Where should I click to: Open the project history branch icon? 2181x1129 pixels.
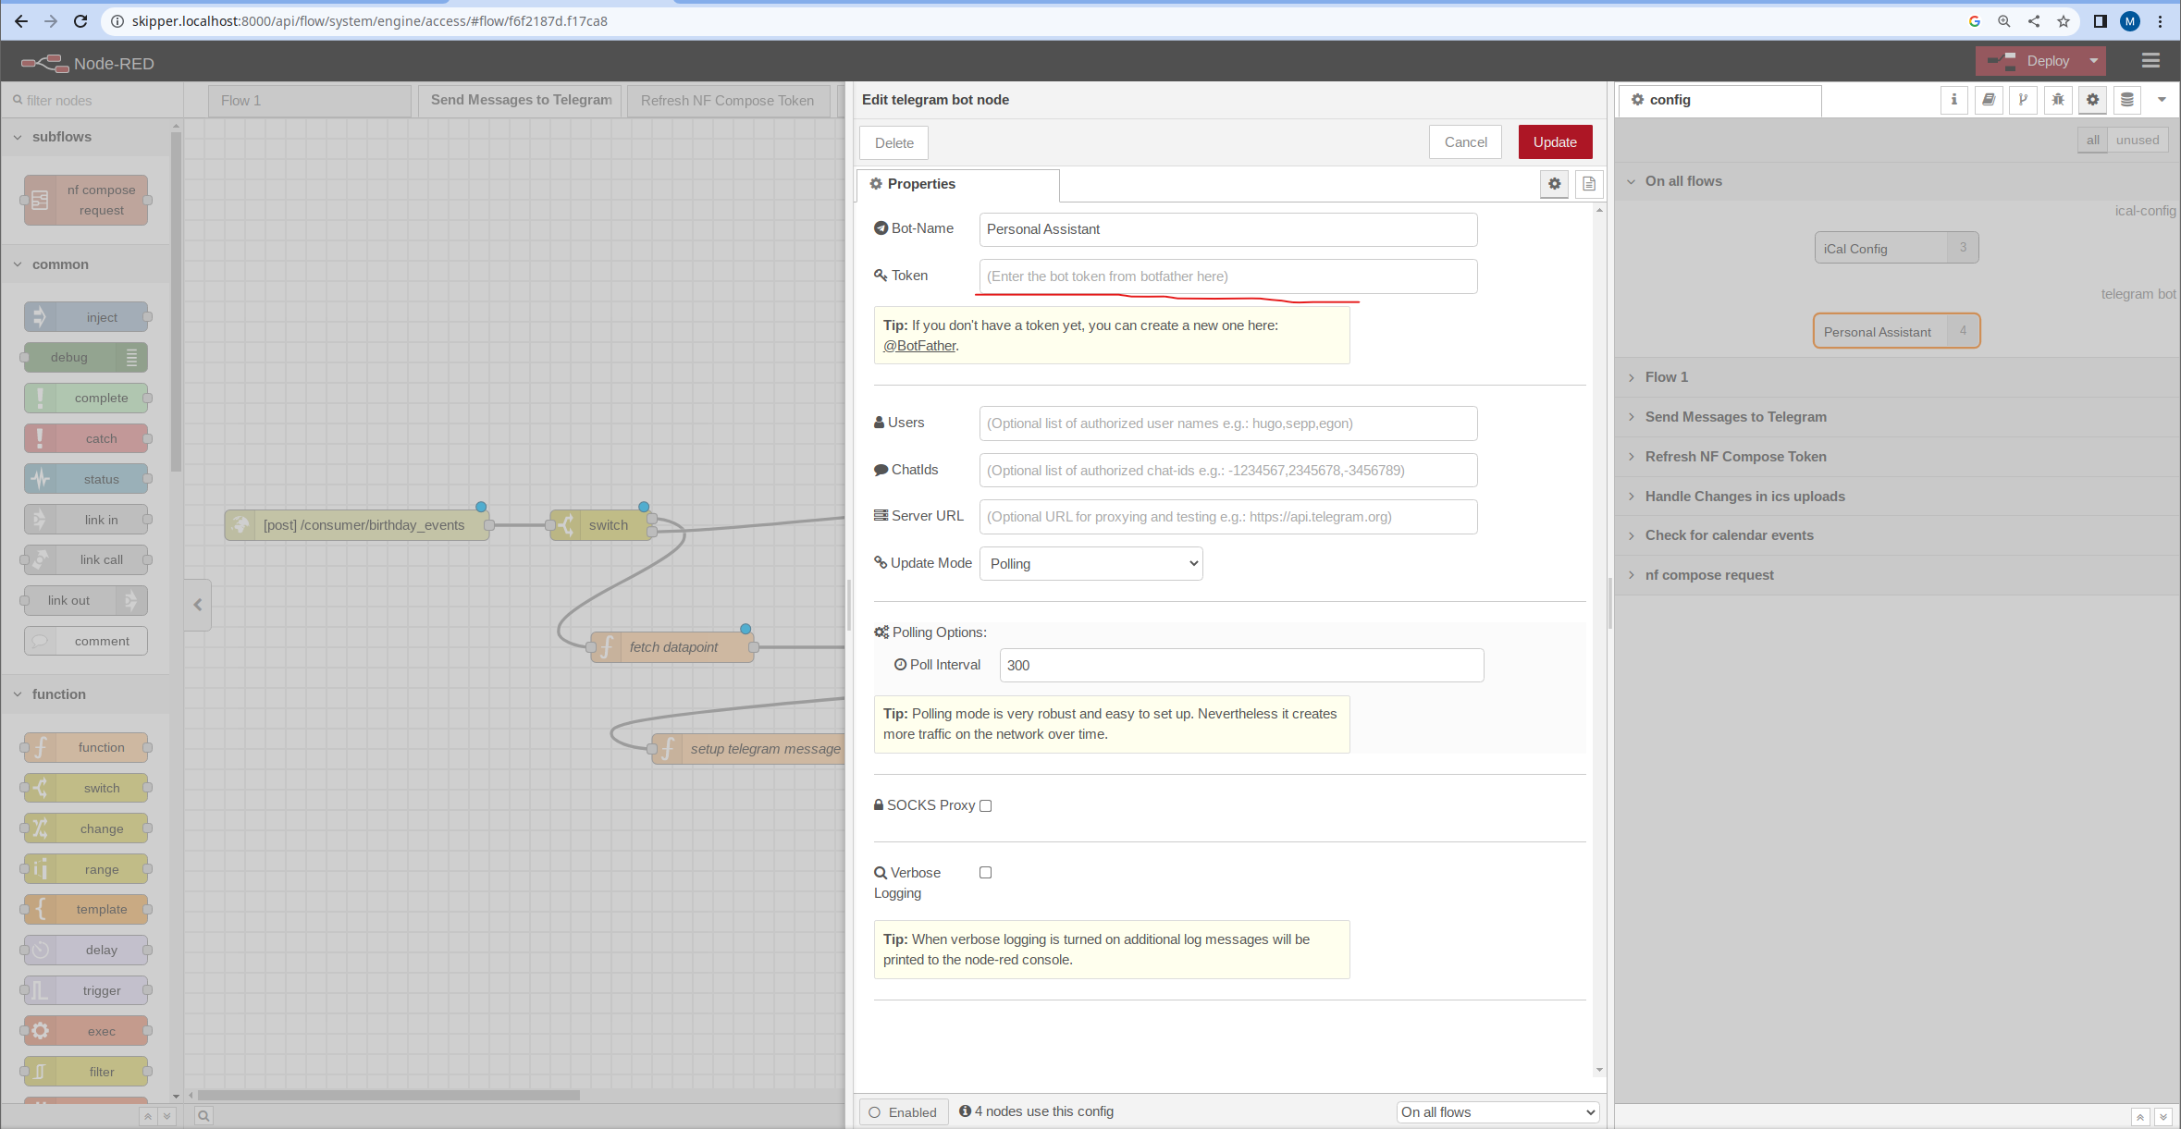coord(2023,100)
